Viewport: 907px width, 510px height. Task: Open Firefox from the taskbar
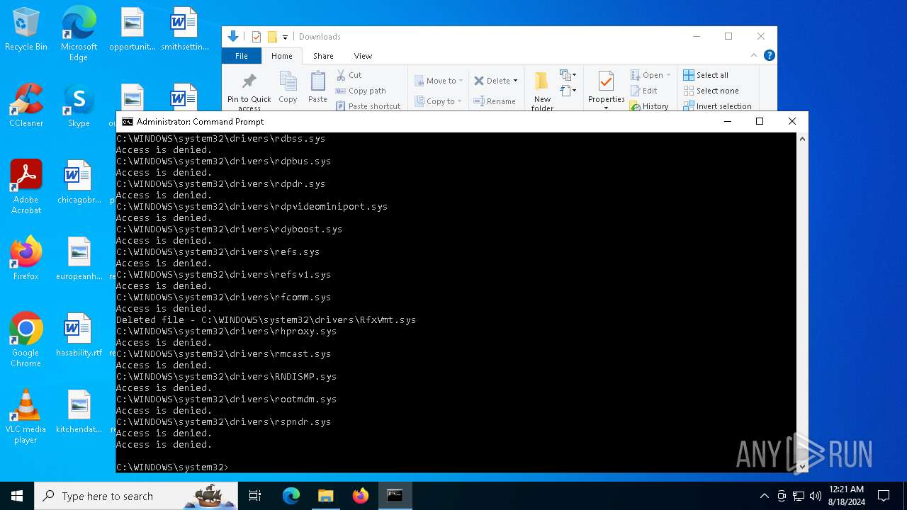click(361, 496)
